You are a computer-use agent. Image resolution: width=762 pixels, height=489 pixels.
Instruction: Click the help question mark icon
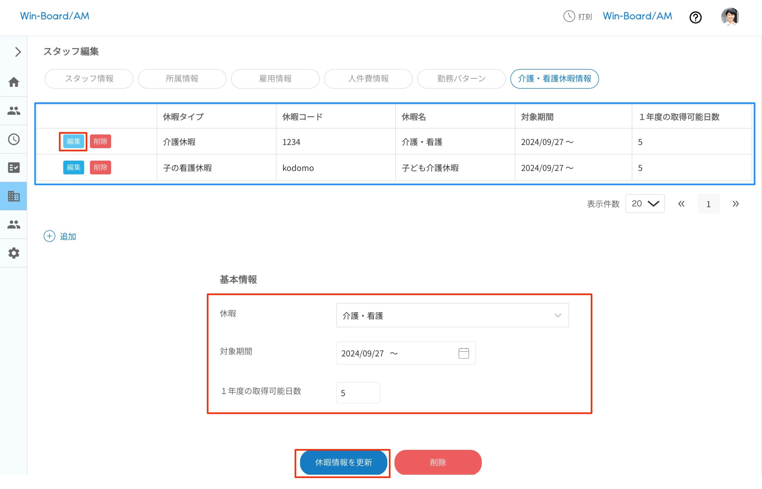pyautogui.click(x=696, y=18)
